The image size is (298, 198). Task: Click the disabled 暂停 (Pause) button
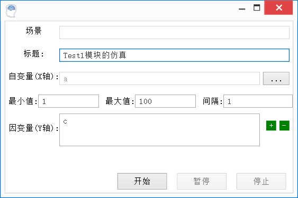click(202, 181)
